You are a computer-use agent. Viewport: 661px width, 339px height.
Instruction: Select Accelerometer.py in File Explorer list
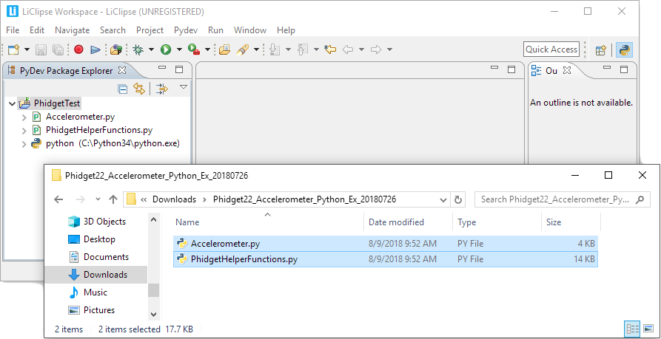tap(386, 244)
